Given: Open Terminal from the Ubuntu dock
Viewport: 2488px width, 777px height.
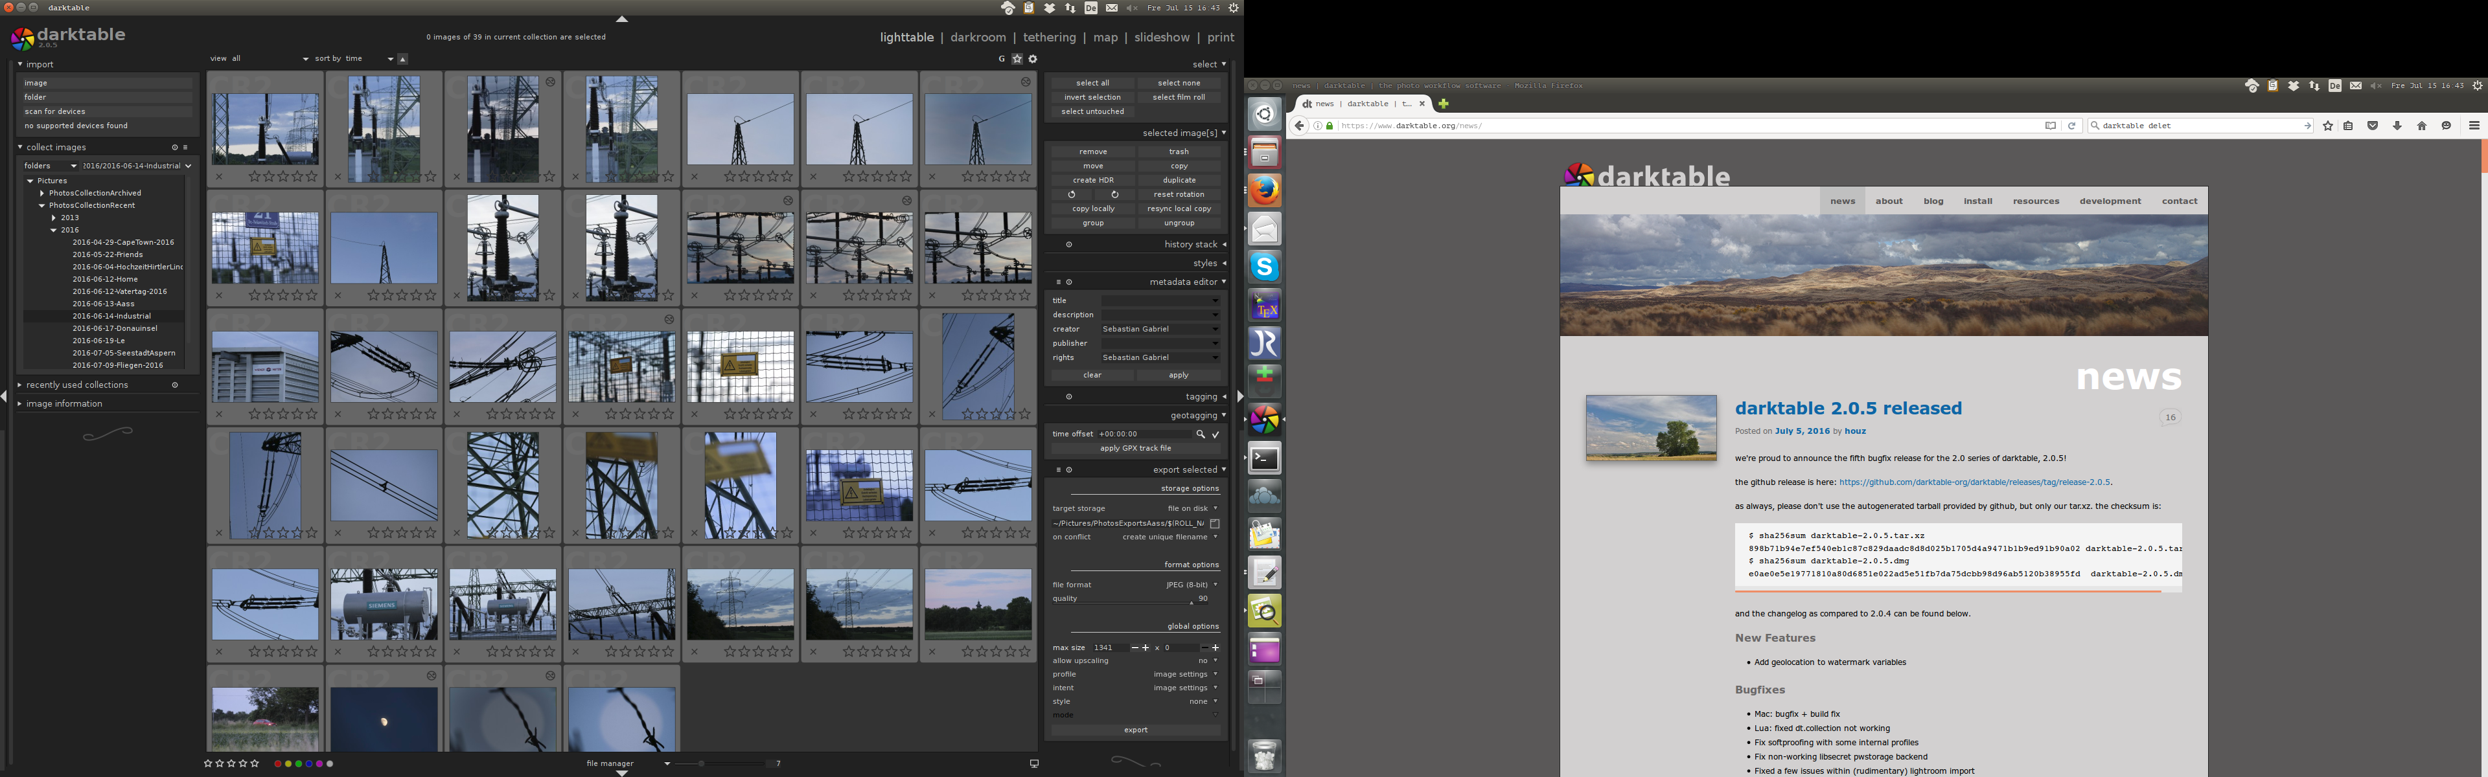Looking at the screenshot, I should coord(1264,458).
